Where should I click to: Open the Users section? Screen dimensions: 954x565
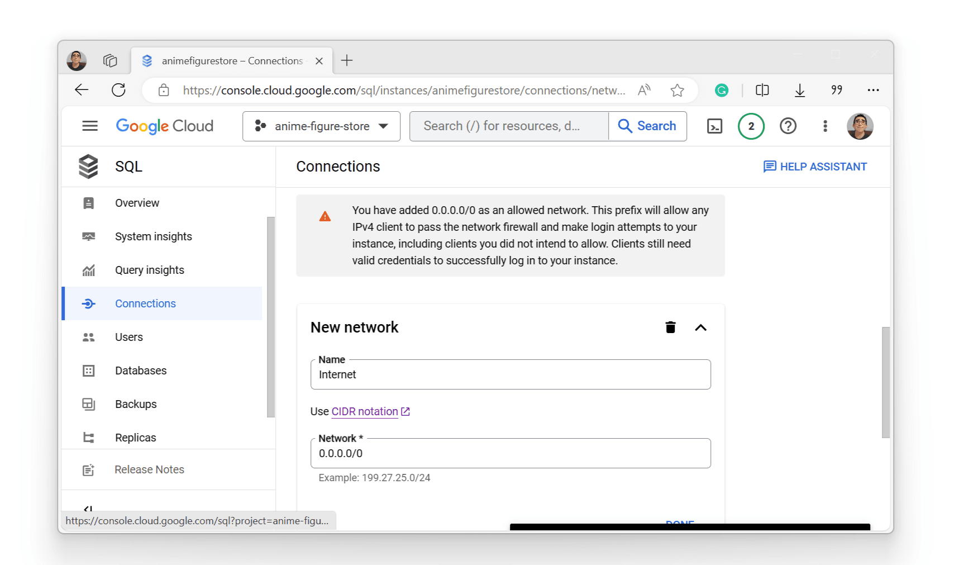pyautogui.click(x=162, y=337)
